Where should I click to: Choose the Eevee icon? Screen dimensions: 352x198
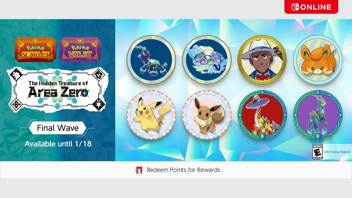pos(207,115)
